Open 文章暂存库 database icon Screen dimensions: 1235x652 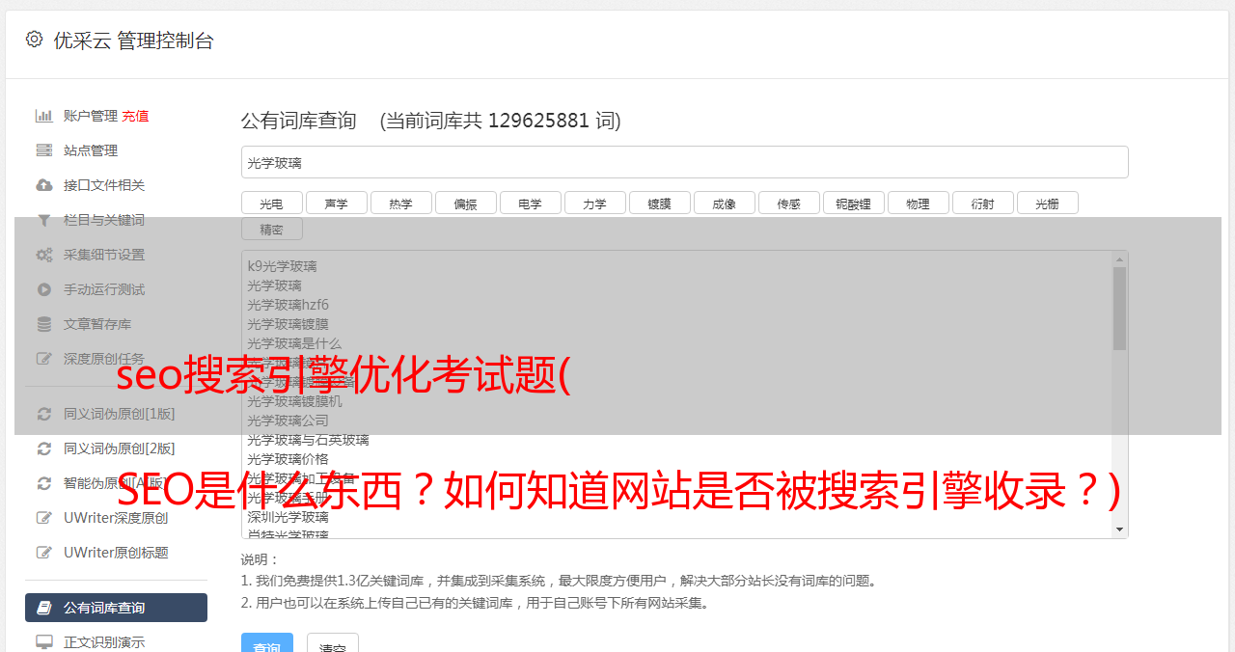(44, 324)
